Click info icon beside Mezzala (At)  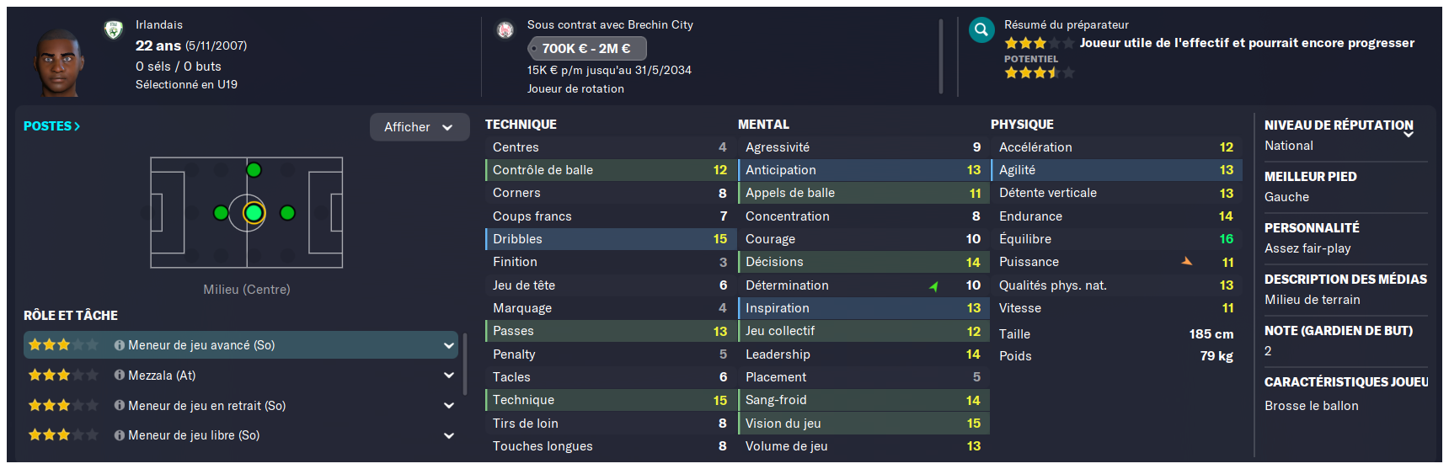[120, 376]
